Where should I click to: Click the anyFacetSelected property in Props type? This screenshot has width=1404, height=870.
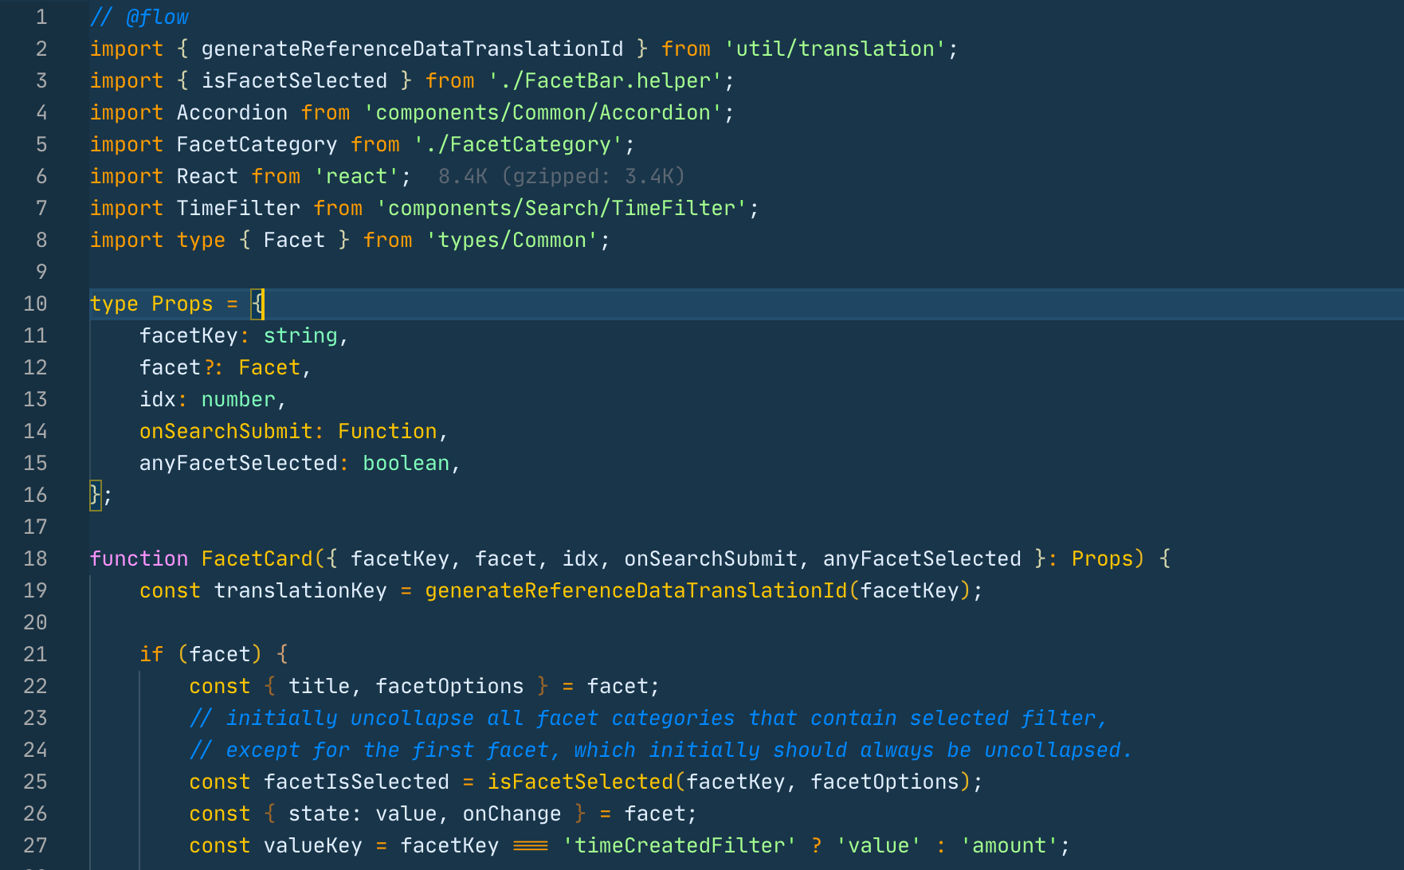pyautogui.click(x=238, y=463)
